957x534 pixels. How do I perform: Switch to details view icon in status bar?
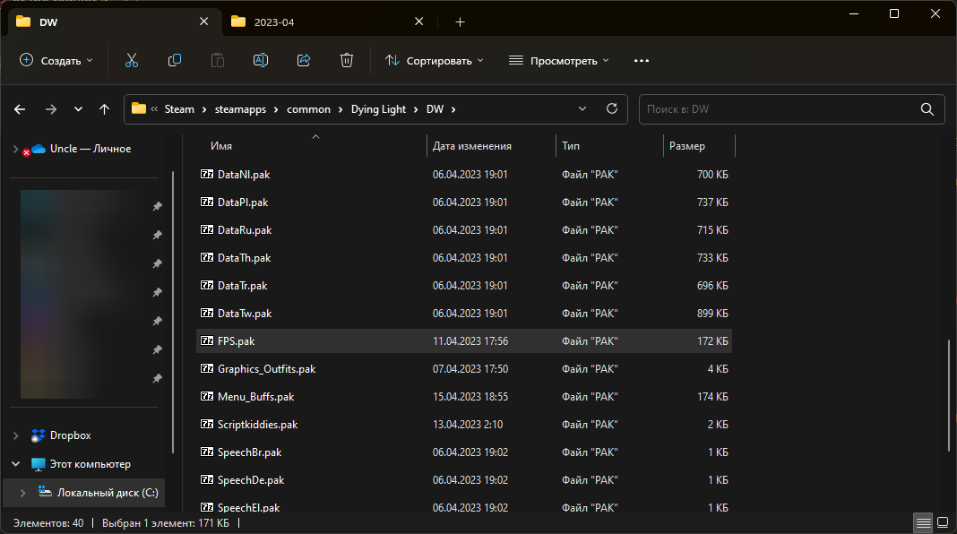[924, 523]
